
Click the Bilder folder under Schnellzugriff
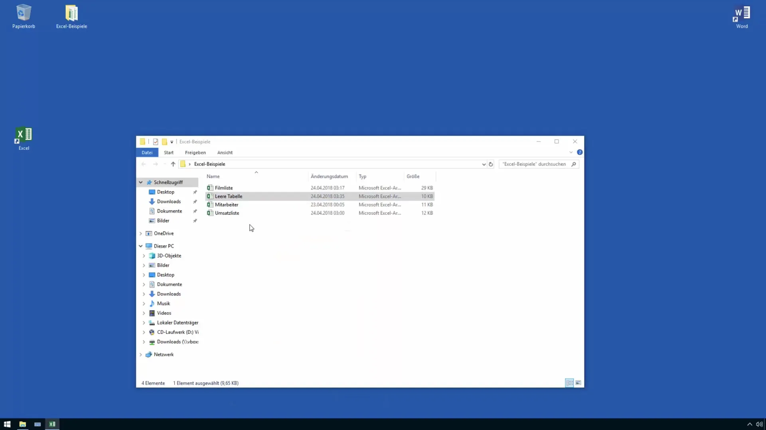click(163, 221)
